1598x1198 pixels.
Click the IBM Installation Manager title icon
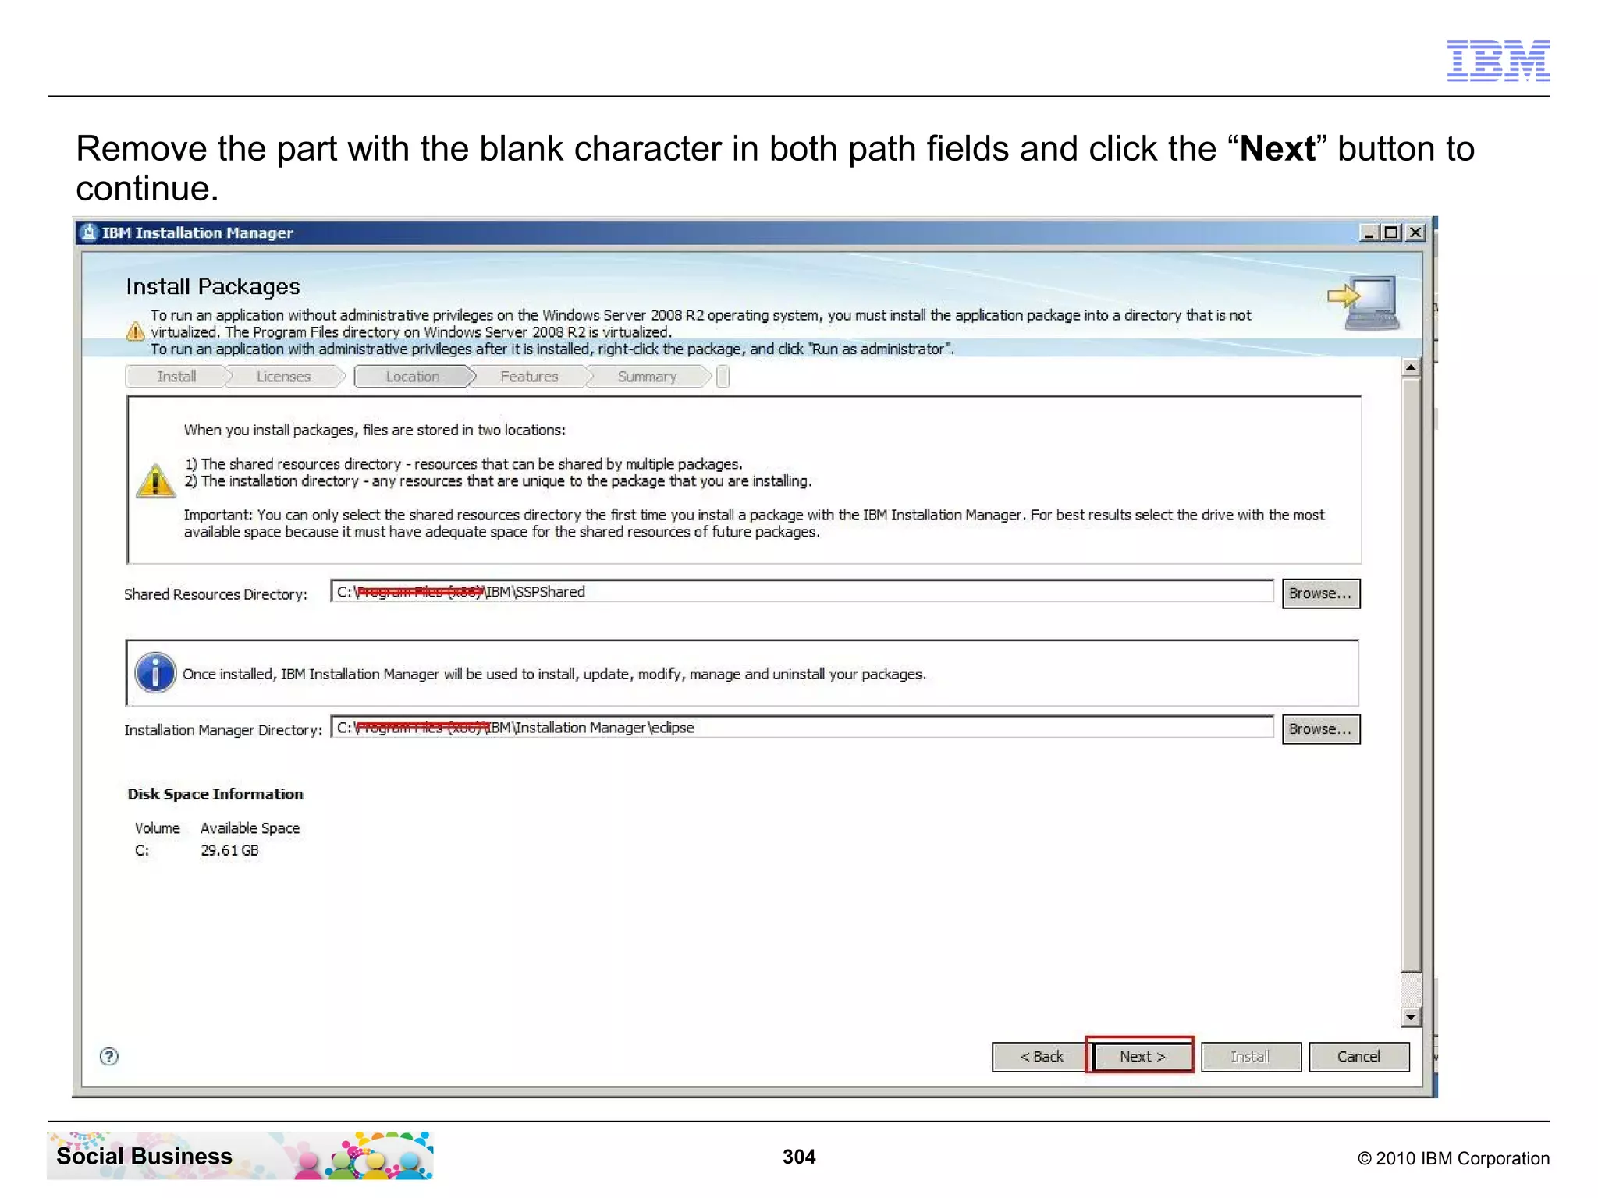pos(89,232)
